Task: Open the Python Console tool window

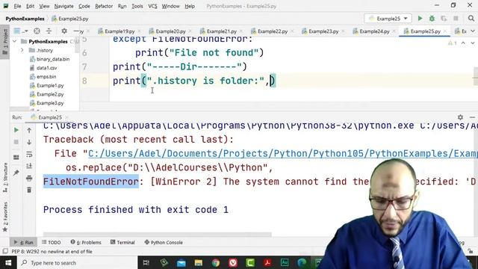Action: tap(164, 242)
